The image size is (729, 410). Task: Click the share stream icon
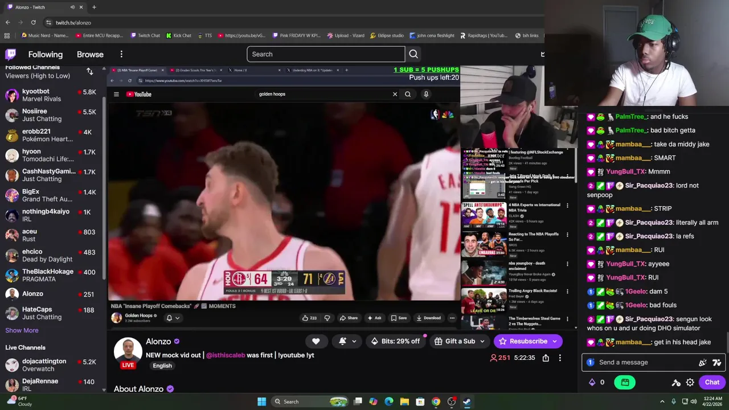pyautogui.click(x=546, y=358)
